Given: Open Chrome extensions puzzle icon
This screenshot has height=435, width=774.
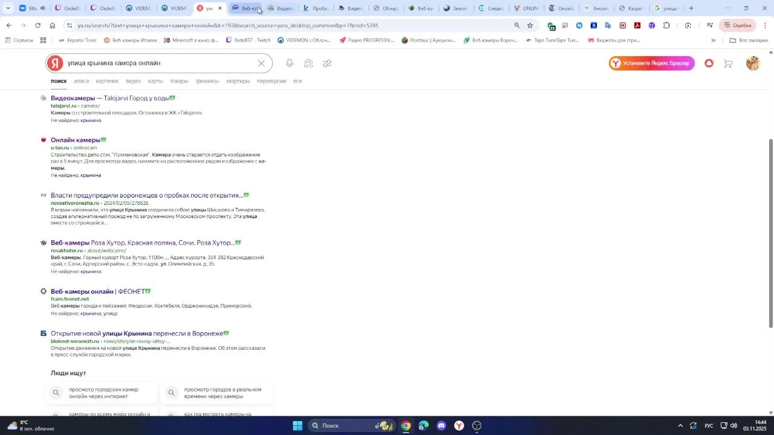Looking at the screenshot, I should (x=666, y=25).
